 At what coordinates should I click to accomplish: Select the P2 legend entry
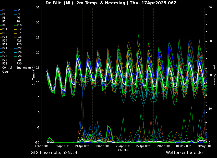click(x=18, y=10)
